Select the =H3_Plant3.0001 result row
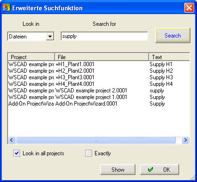The image size is (197, 182). pyautogui.click(x=99, y=77)
